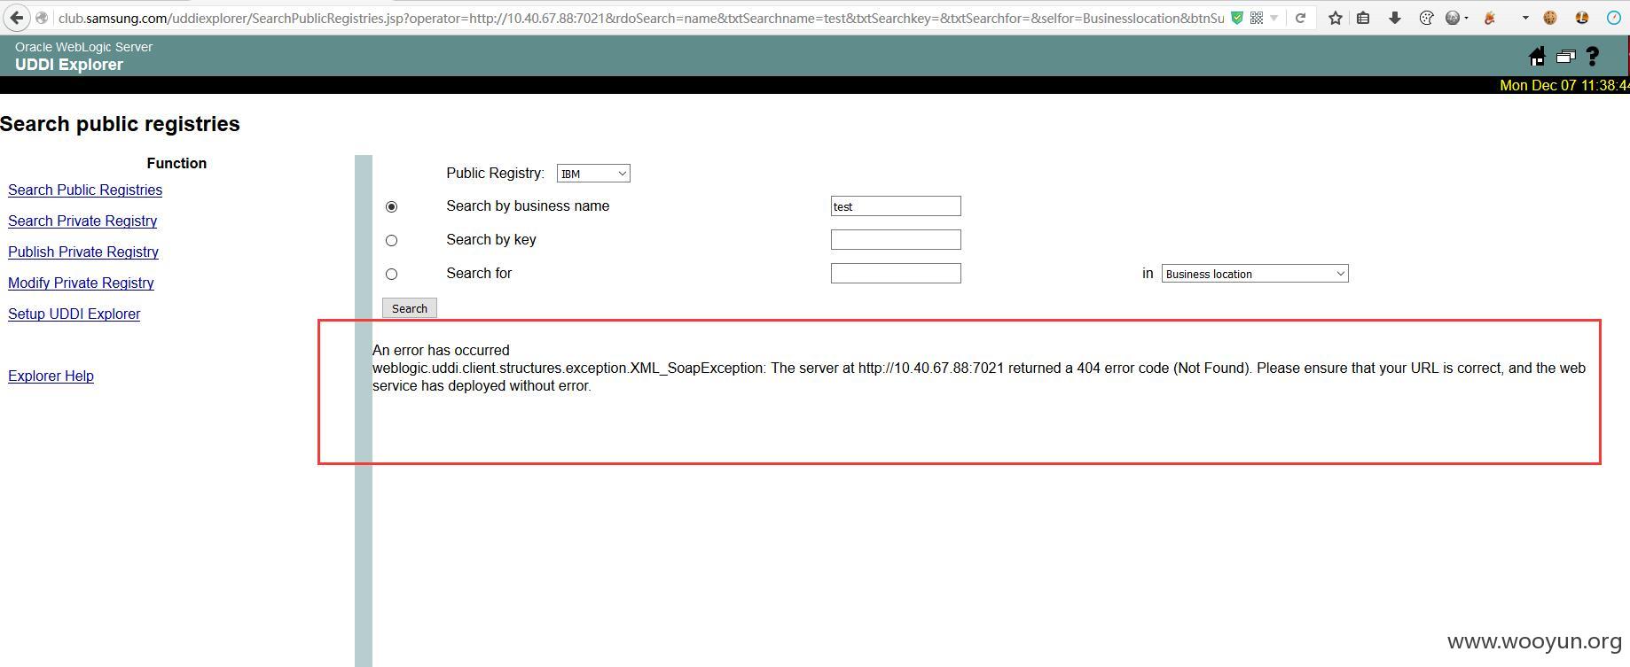Click the browser address bar URL
Viewport: 1630px width, 667px height.
click(640, 18)
